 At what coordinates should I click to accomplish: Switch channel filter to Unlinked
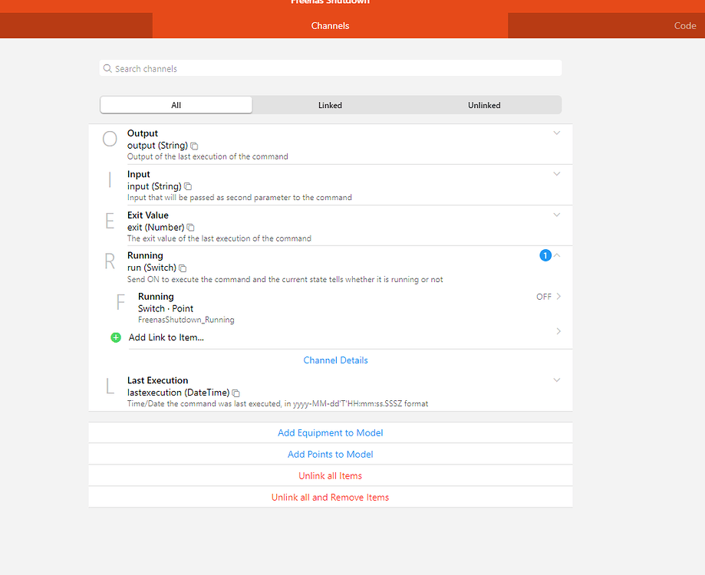(x=483, y=104)
